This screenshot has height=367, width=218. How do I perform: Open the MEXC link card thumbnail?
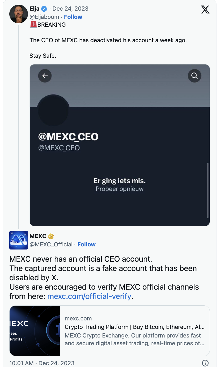(35, 331)
